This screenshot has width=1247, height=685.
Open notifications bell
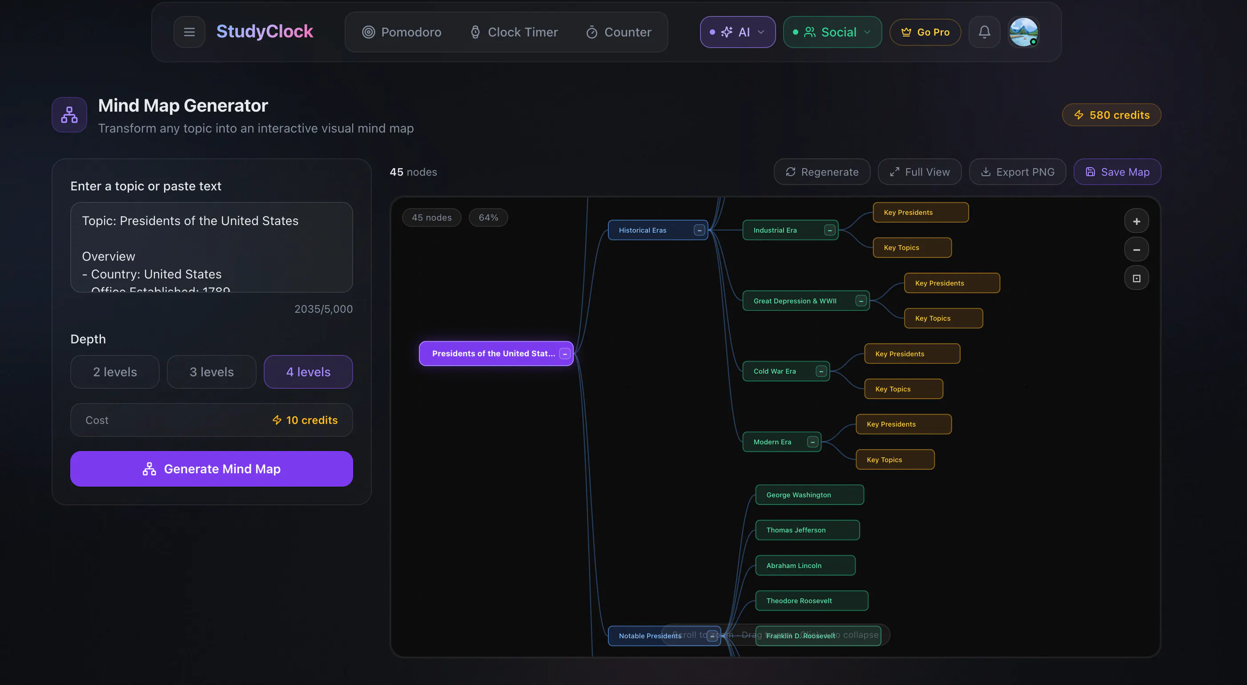(x=984, y=32)
